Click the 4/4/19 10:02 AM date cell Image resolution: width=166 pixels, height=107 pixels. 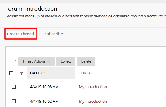(x=44, y=101)
